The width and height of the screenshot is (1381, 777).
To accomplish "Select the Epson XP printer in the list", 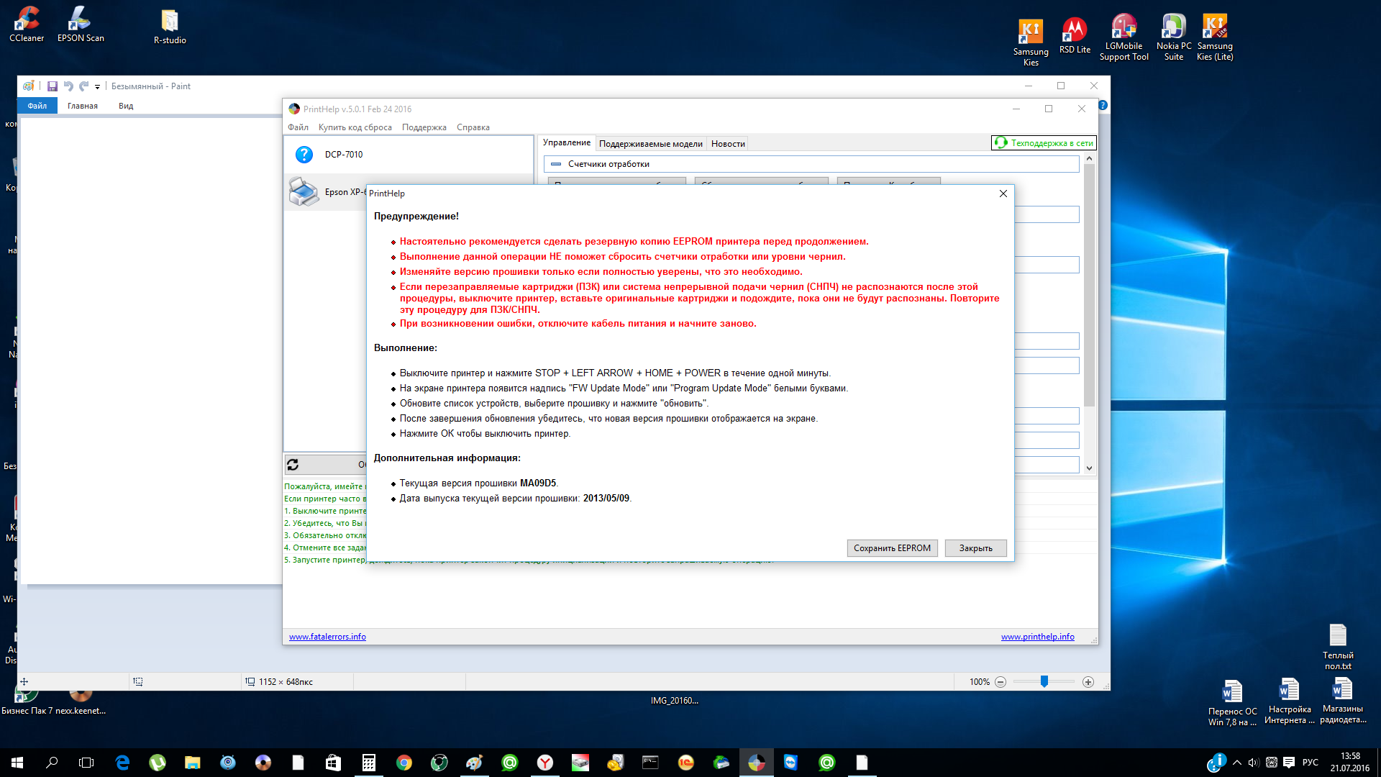I will [326, 192].
